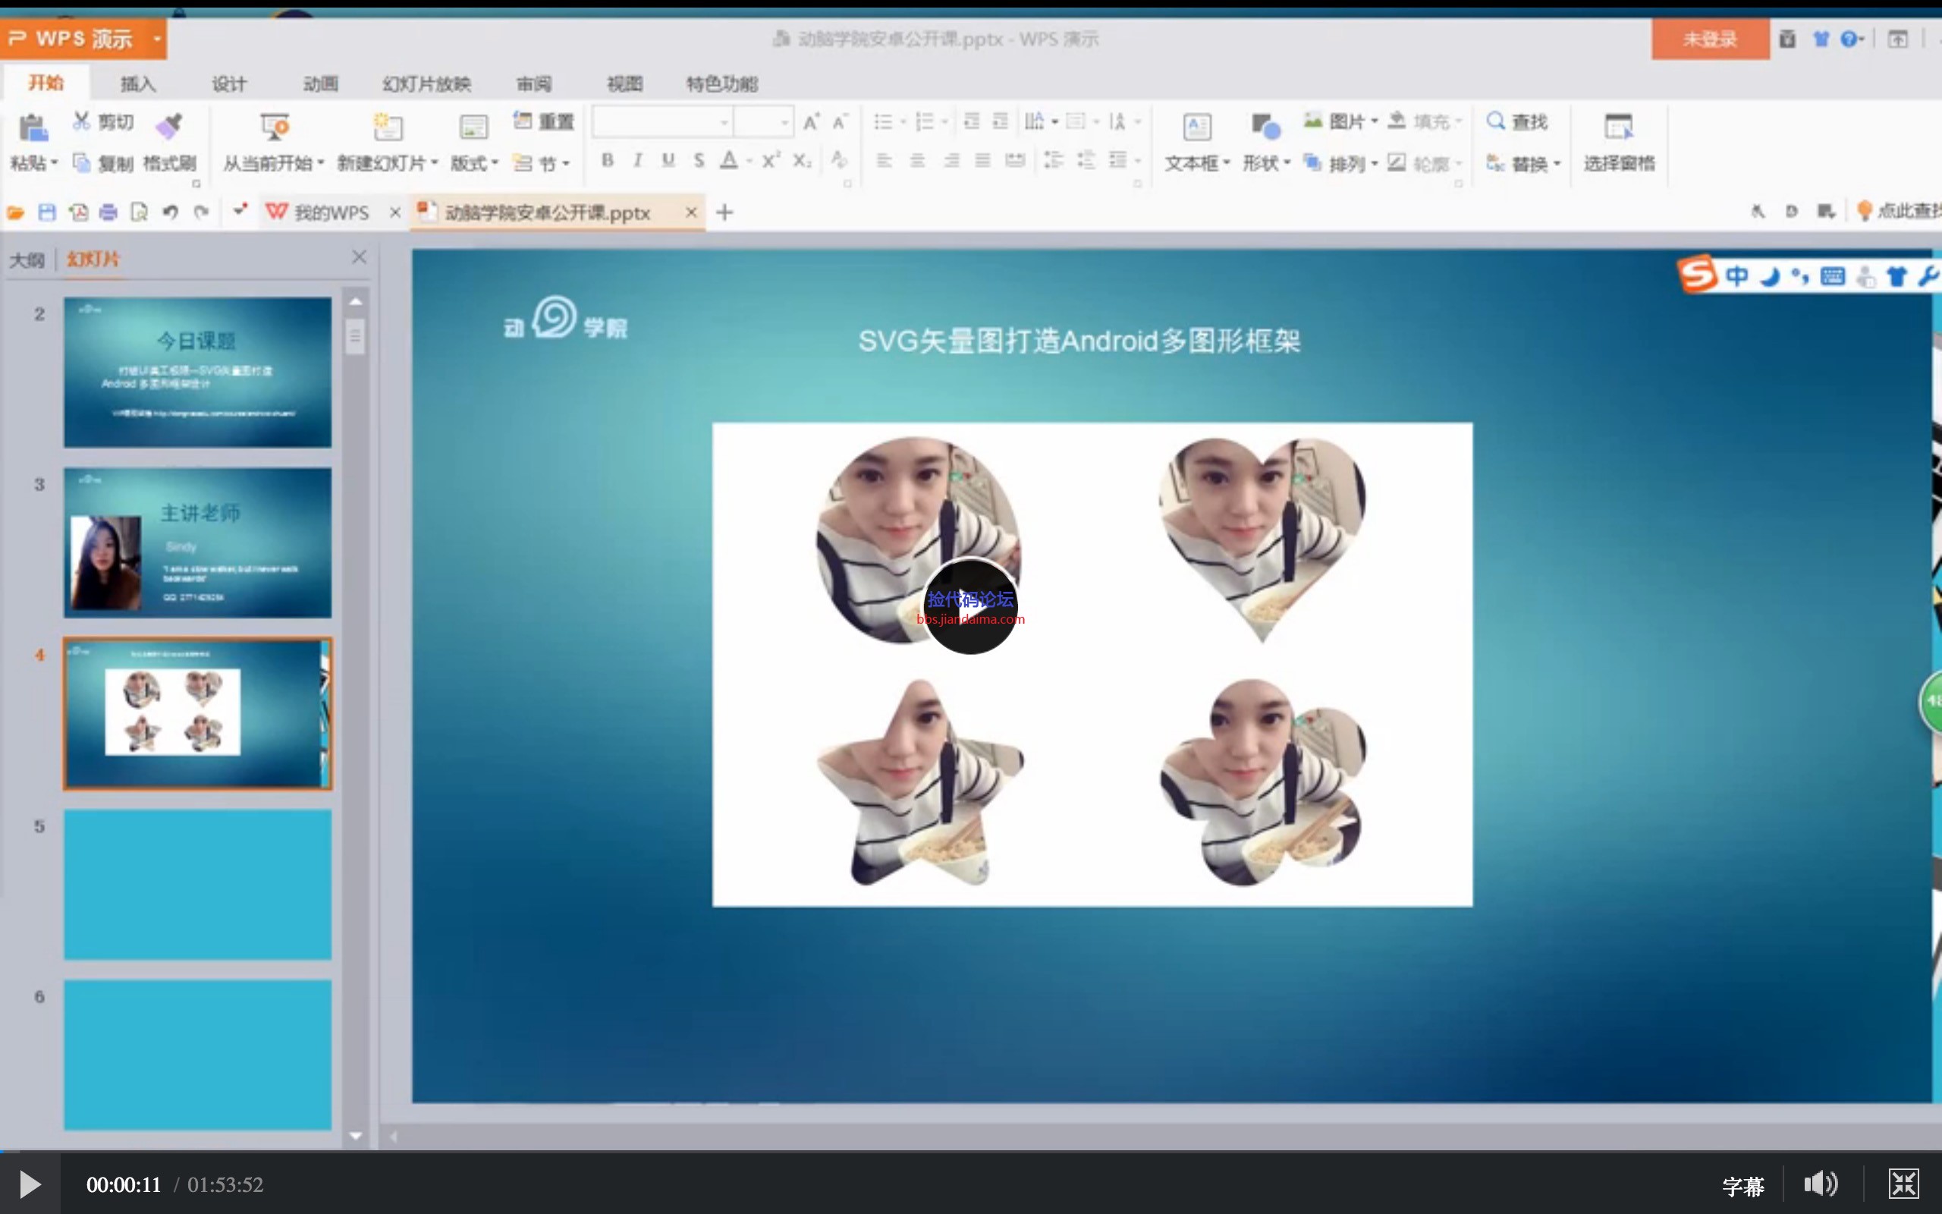The height and width of the screenshot is (1214, 1942).
Task: Select slide 2 thumbnail 今日课题
Action: tap(197, 372)
